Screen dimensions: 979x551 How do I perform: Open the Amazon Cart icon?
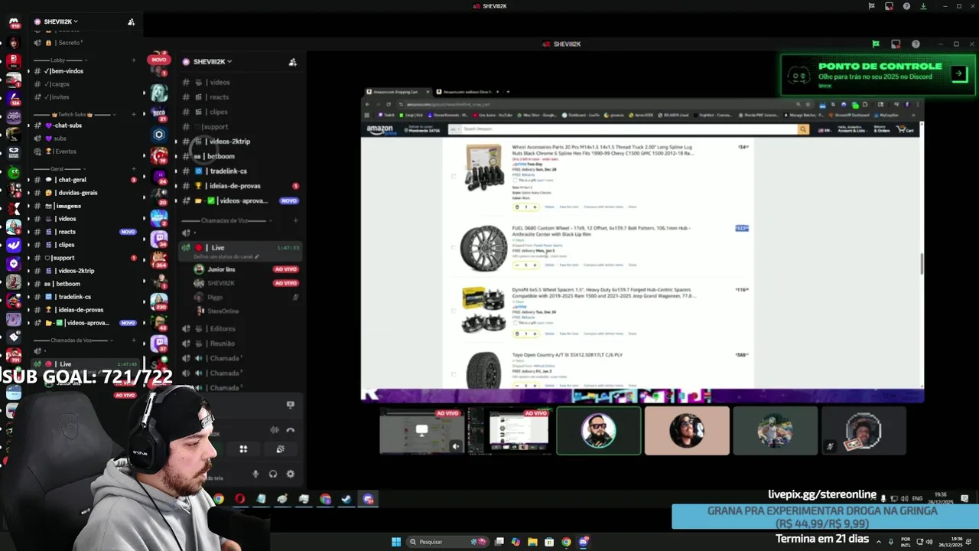(x=905, y=129)
